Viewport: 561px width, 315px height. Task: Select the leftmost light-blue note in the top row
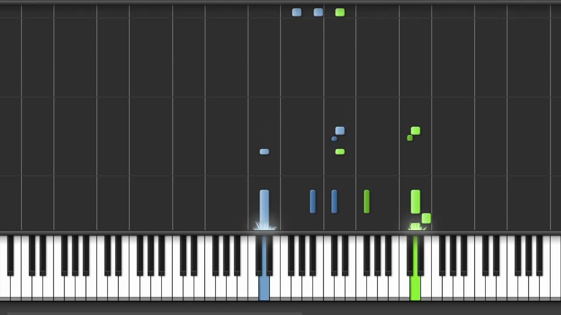pos(297,13)
